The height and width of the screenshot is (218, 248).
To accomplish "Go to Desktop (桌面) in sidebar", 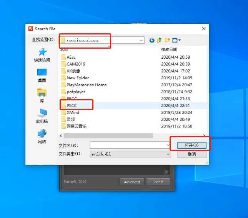I will click(42, 75).
